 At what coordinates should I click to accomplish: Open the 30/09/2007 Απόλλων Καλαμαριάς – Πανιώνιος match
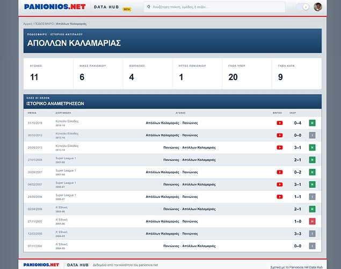click(172, 172)
